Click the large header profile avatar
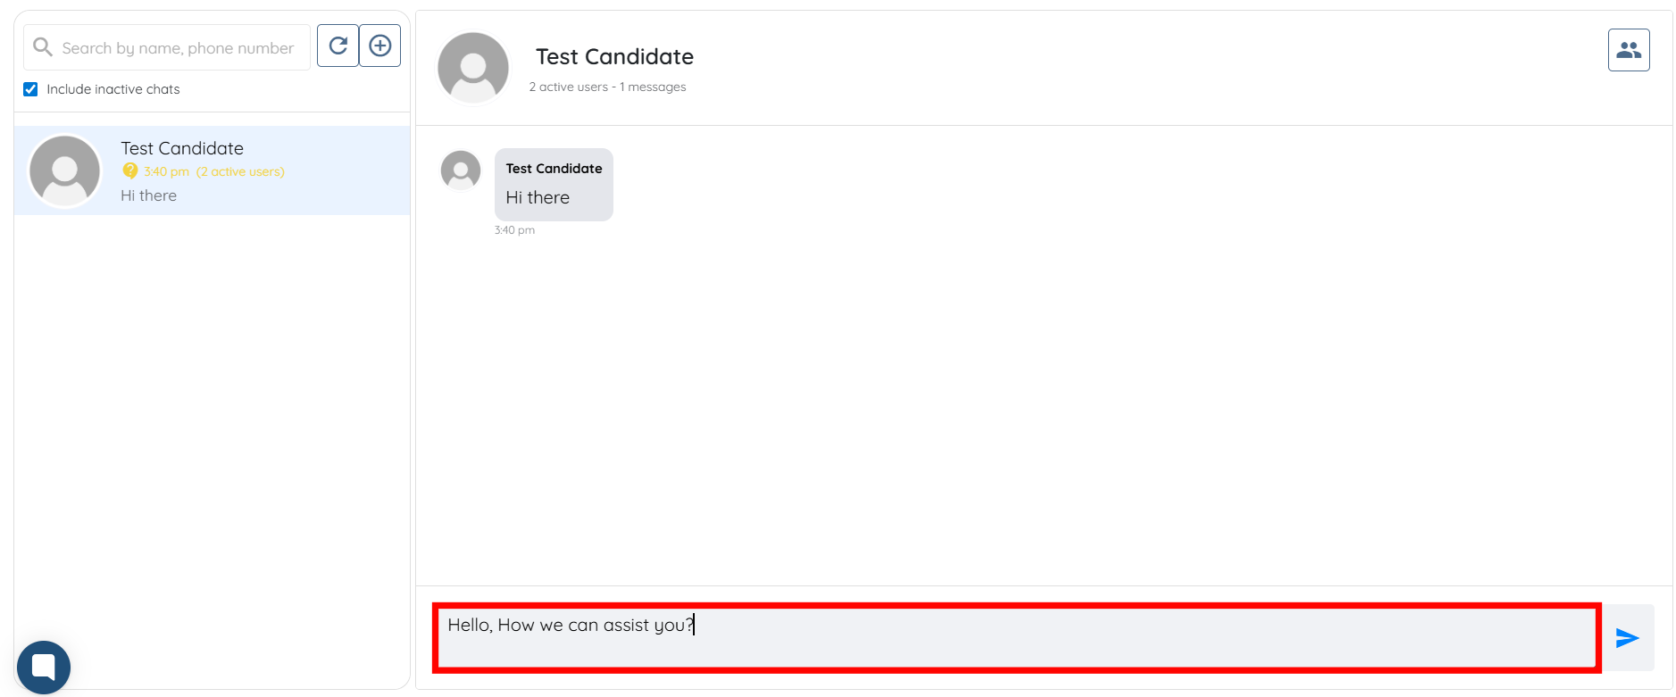Screen dimensions: 1676x697 (473, 68)
